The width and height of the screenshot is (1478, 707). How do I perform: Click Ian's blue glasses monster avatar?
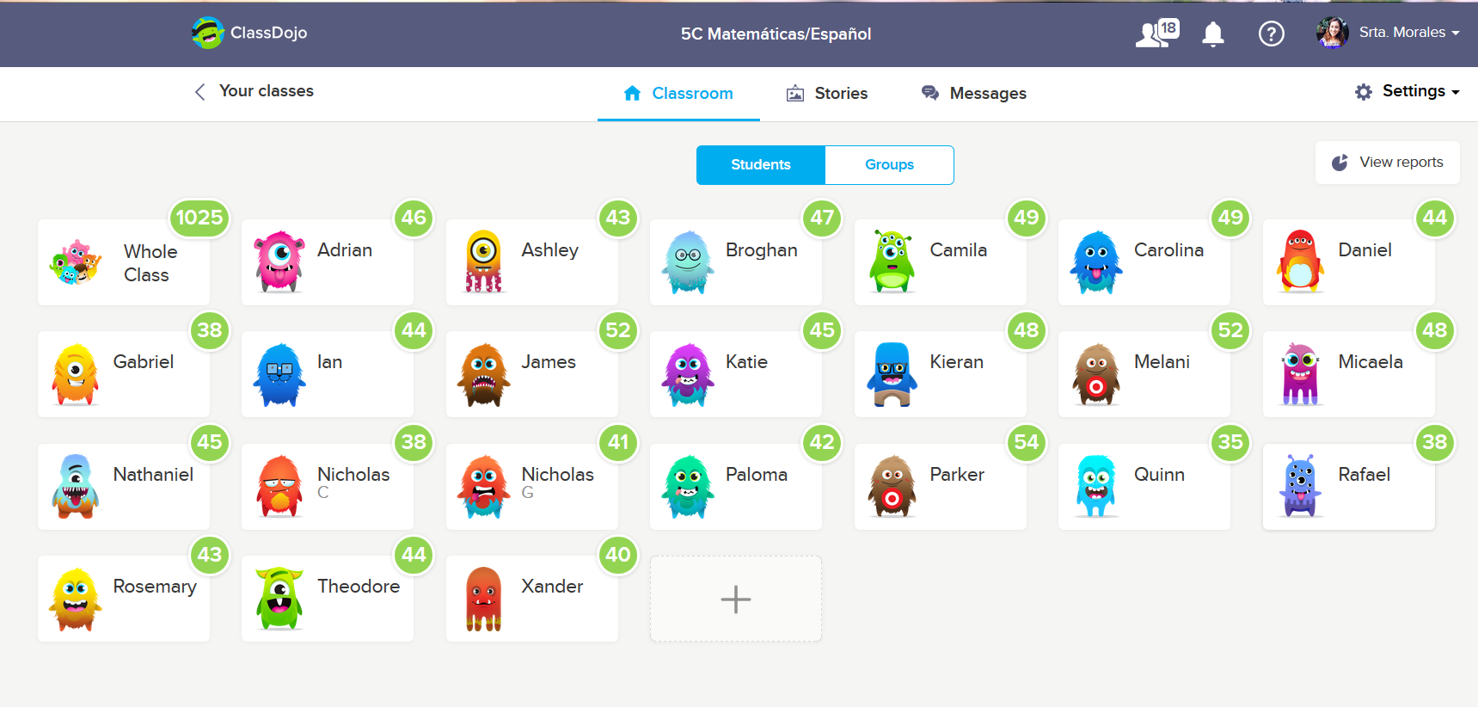coord(279,374)
